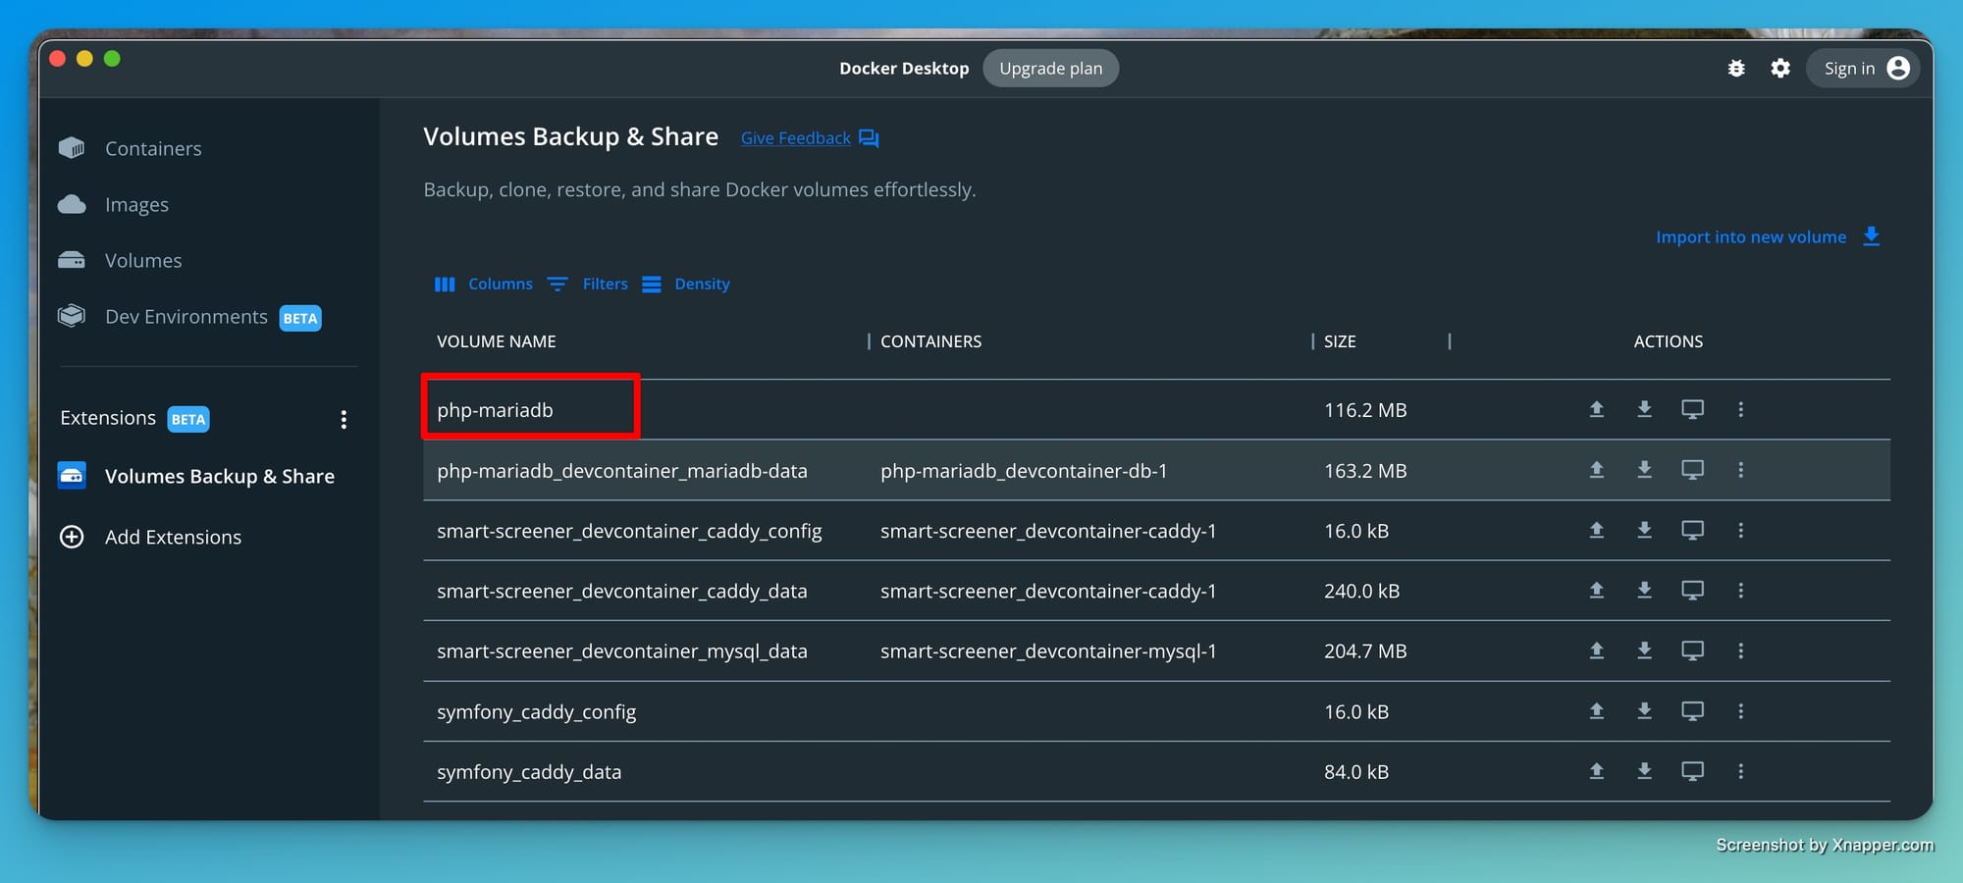Click the download icon for symfony_caddy_config
The height and width of the screenshot is (883, 1963).
pos(1644,710)
